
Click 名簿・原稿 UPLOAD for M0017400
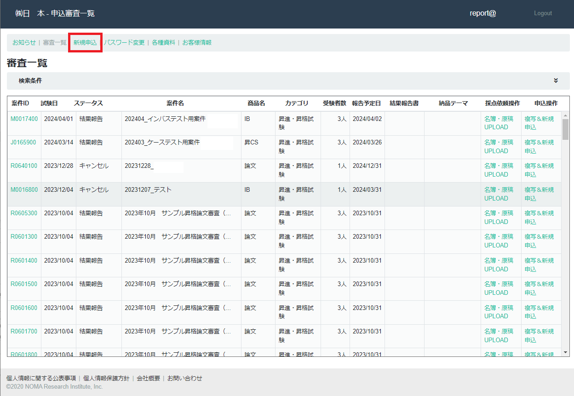click(499, 123)
